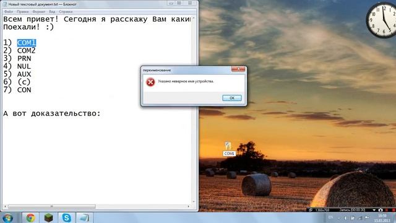396x223 pixels.
Task: Click the volume speaker tray icon
Action: (x=346, y=217)
